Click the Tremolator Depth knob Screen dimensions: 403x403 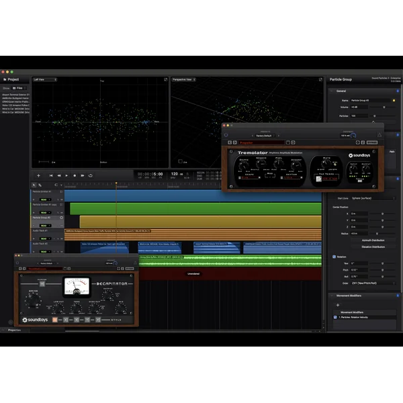tap(244, 165)
